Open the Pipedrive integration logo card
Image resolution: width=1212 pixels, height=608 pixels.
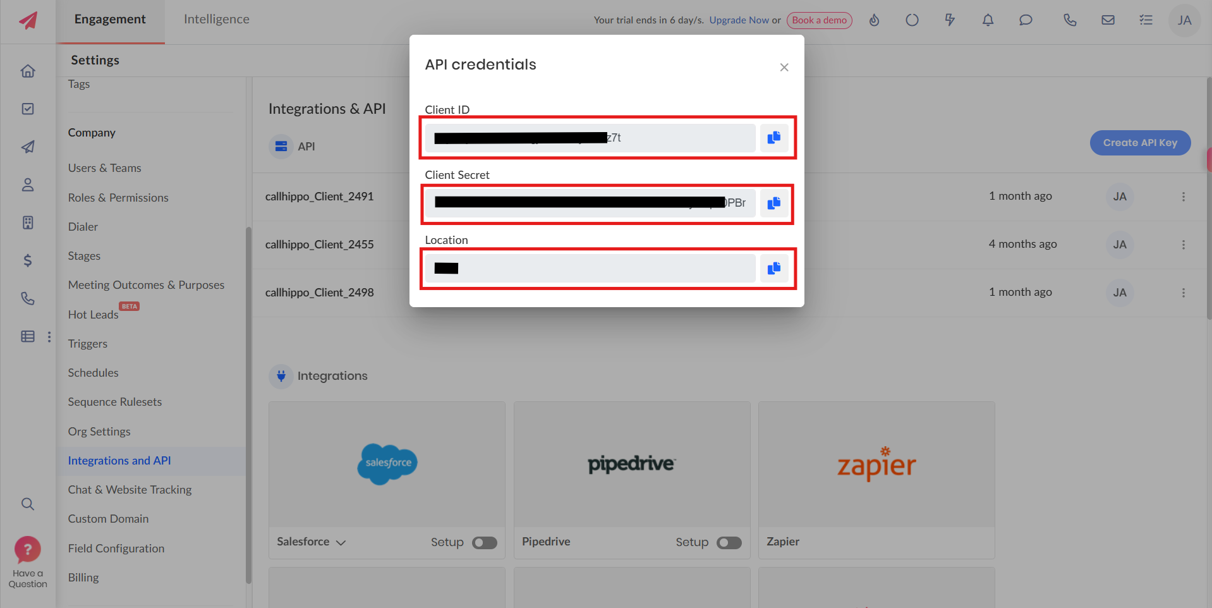pos(632,464)
